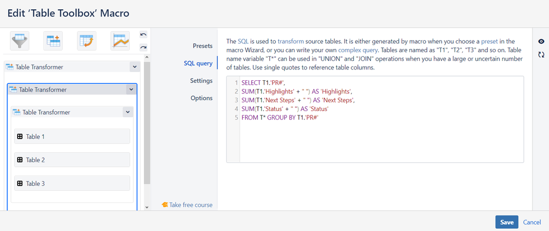Click the Save button
Screen dimensions: 549x231
pyautogui.click(x=506, y=222)
